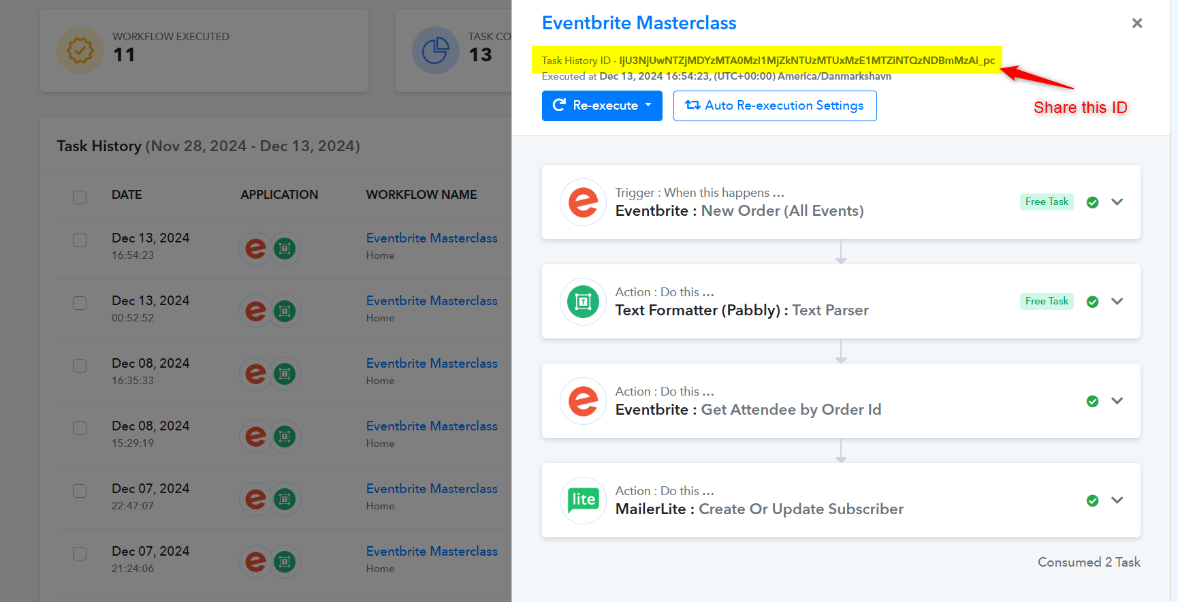Check the row dated Dec 07, 2024 22:47:07
1178x602 pixels.
80,491
